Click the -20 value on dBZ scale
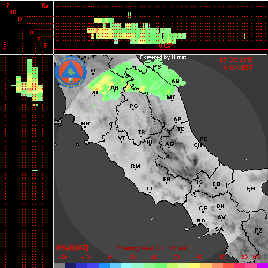This screenshot has width=268, height=268. pyautogui.click(x=63, y=257)
